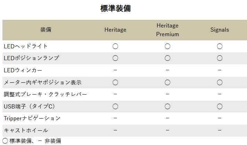Click the キャストホイール row label
This screenshot has height=145, width=247.
[x=26, y=130]
